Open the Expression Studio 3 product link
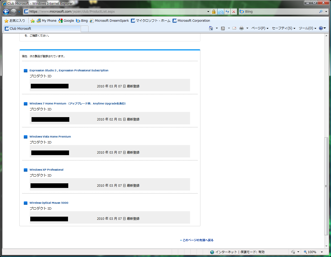 tap(69, 70)
